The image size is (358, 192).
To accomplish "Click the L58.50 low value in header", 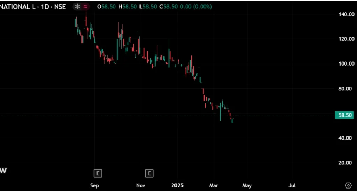I will coord(148,7).
